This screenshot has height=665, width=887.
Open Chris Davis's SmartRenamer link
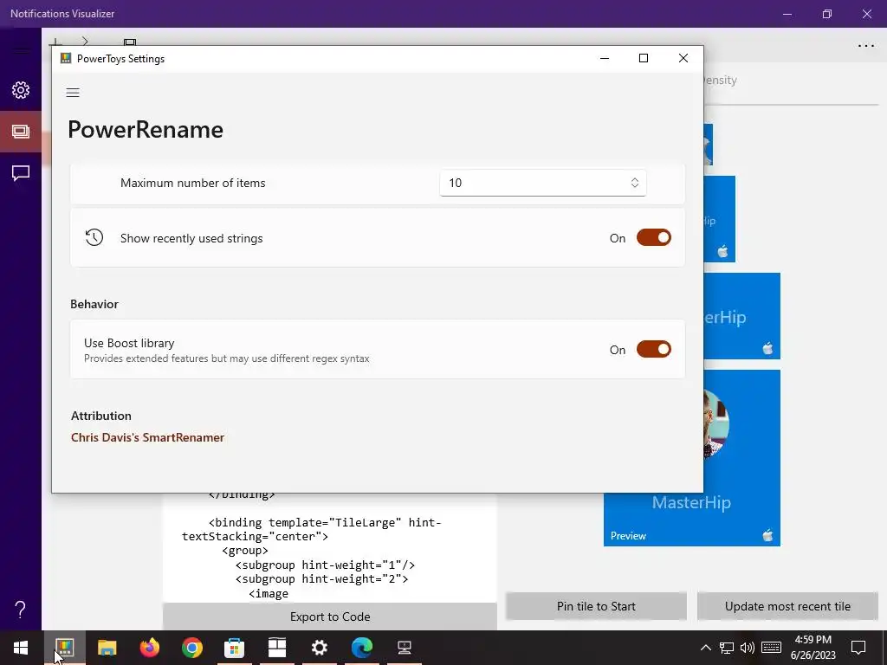click(x=147, y=437)
